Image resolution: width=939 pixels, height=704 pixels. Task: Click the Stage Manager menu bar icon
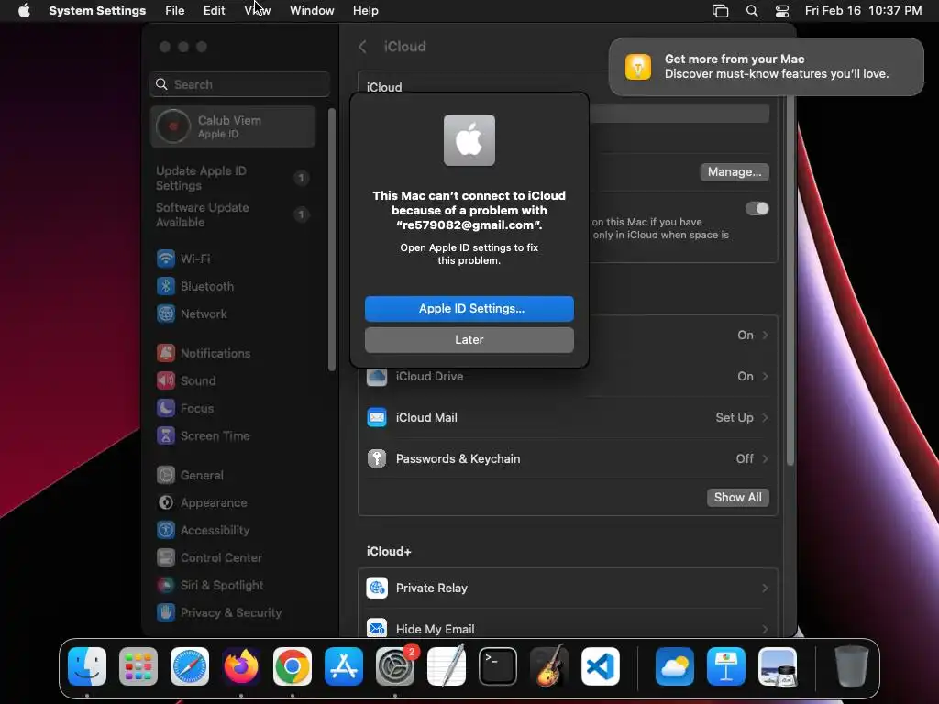721,10
